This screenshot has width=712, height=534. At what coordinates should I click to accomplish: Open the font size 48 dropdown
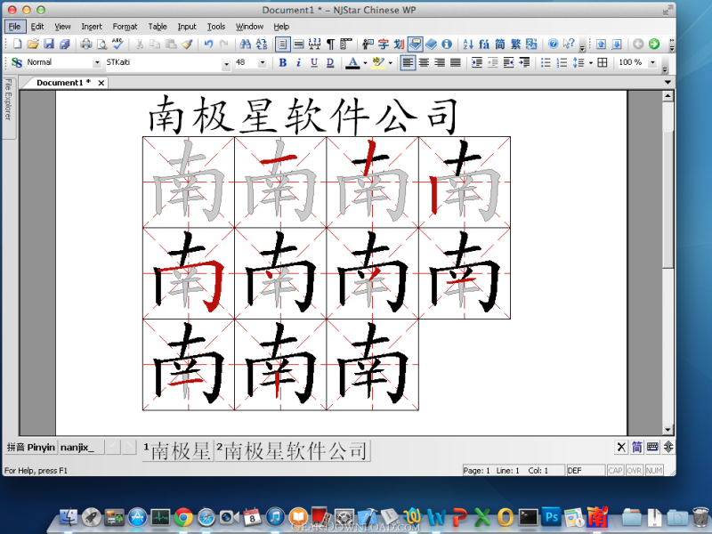[x=263, y=62]
